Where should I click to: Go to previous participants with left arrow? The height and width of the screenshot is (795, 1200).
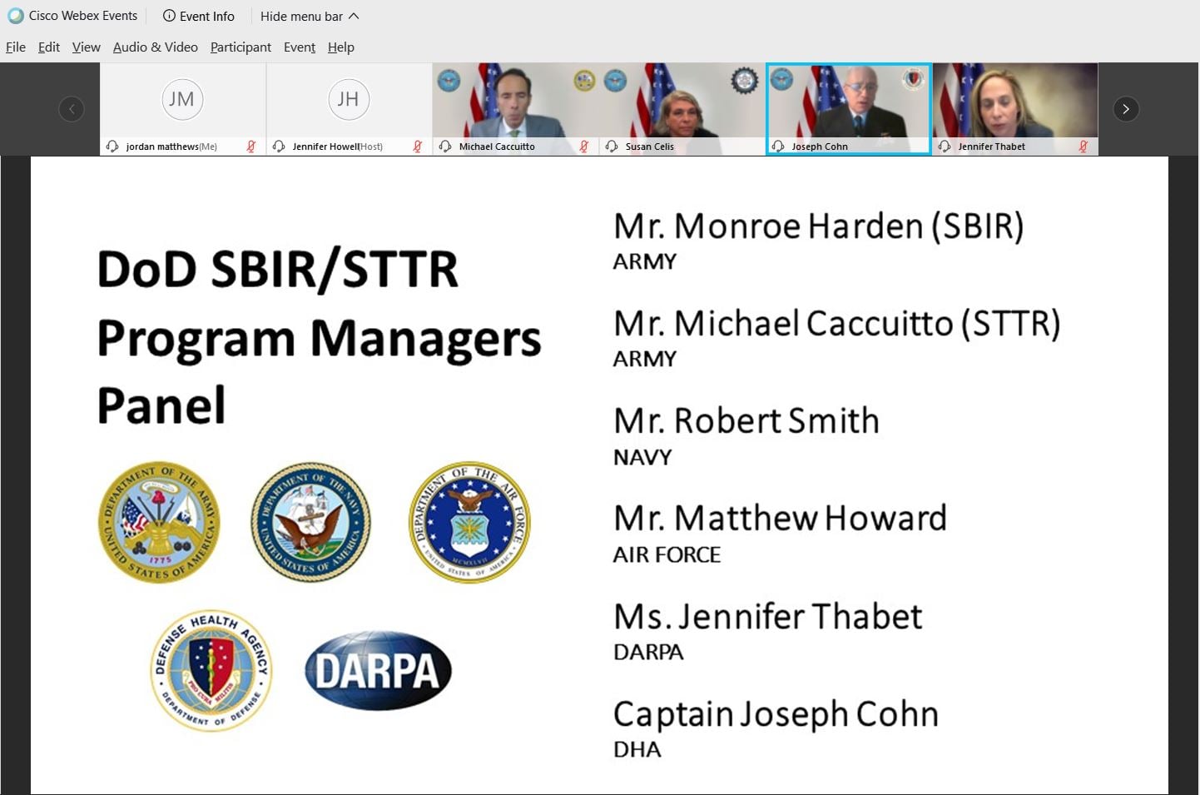[x=72, y=109]
